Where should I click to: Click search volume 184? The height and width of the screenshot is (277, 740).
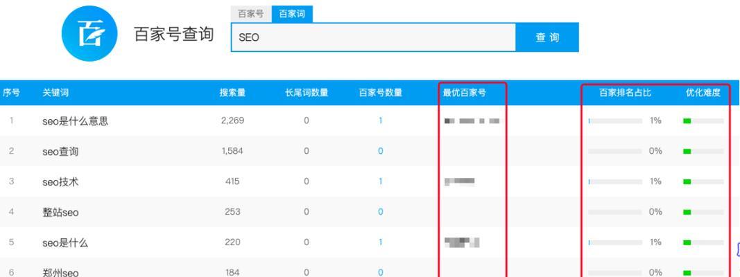[232, 272]
